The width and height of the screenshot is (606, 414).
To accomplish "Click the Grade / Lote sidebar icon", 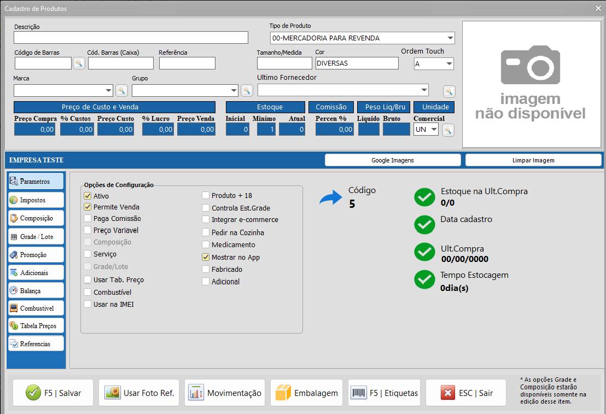I will coord(14,237).
